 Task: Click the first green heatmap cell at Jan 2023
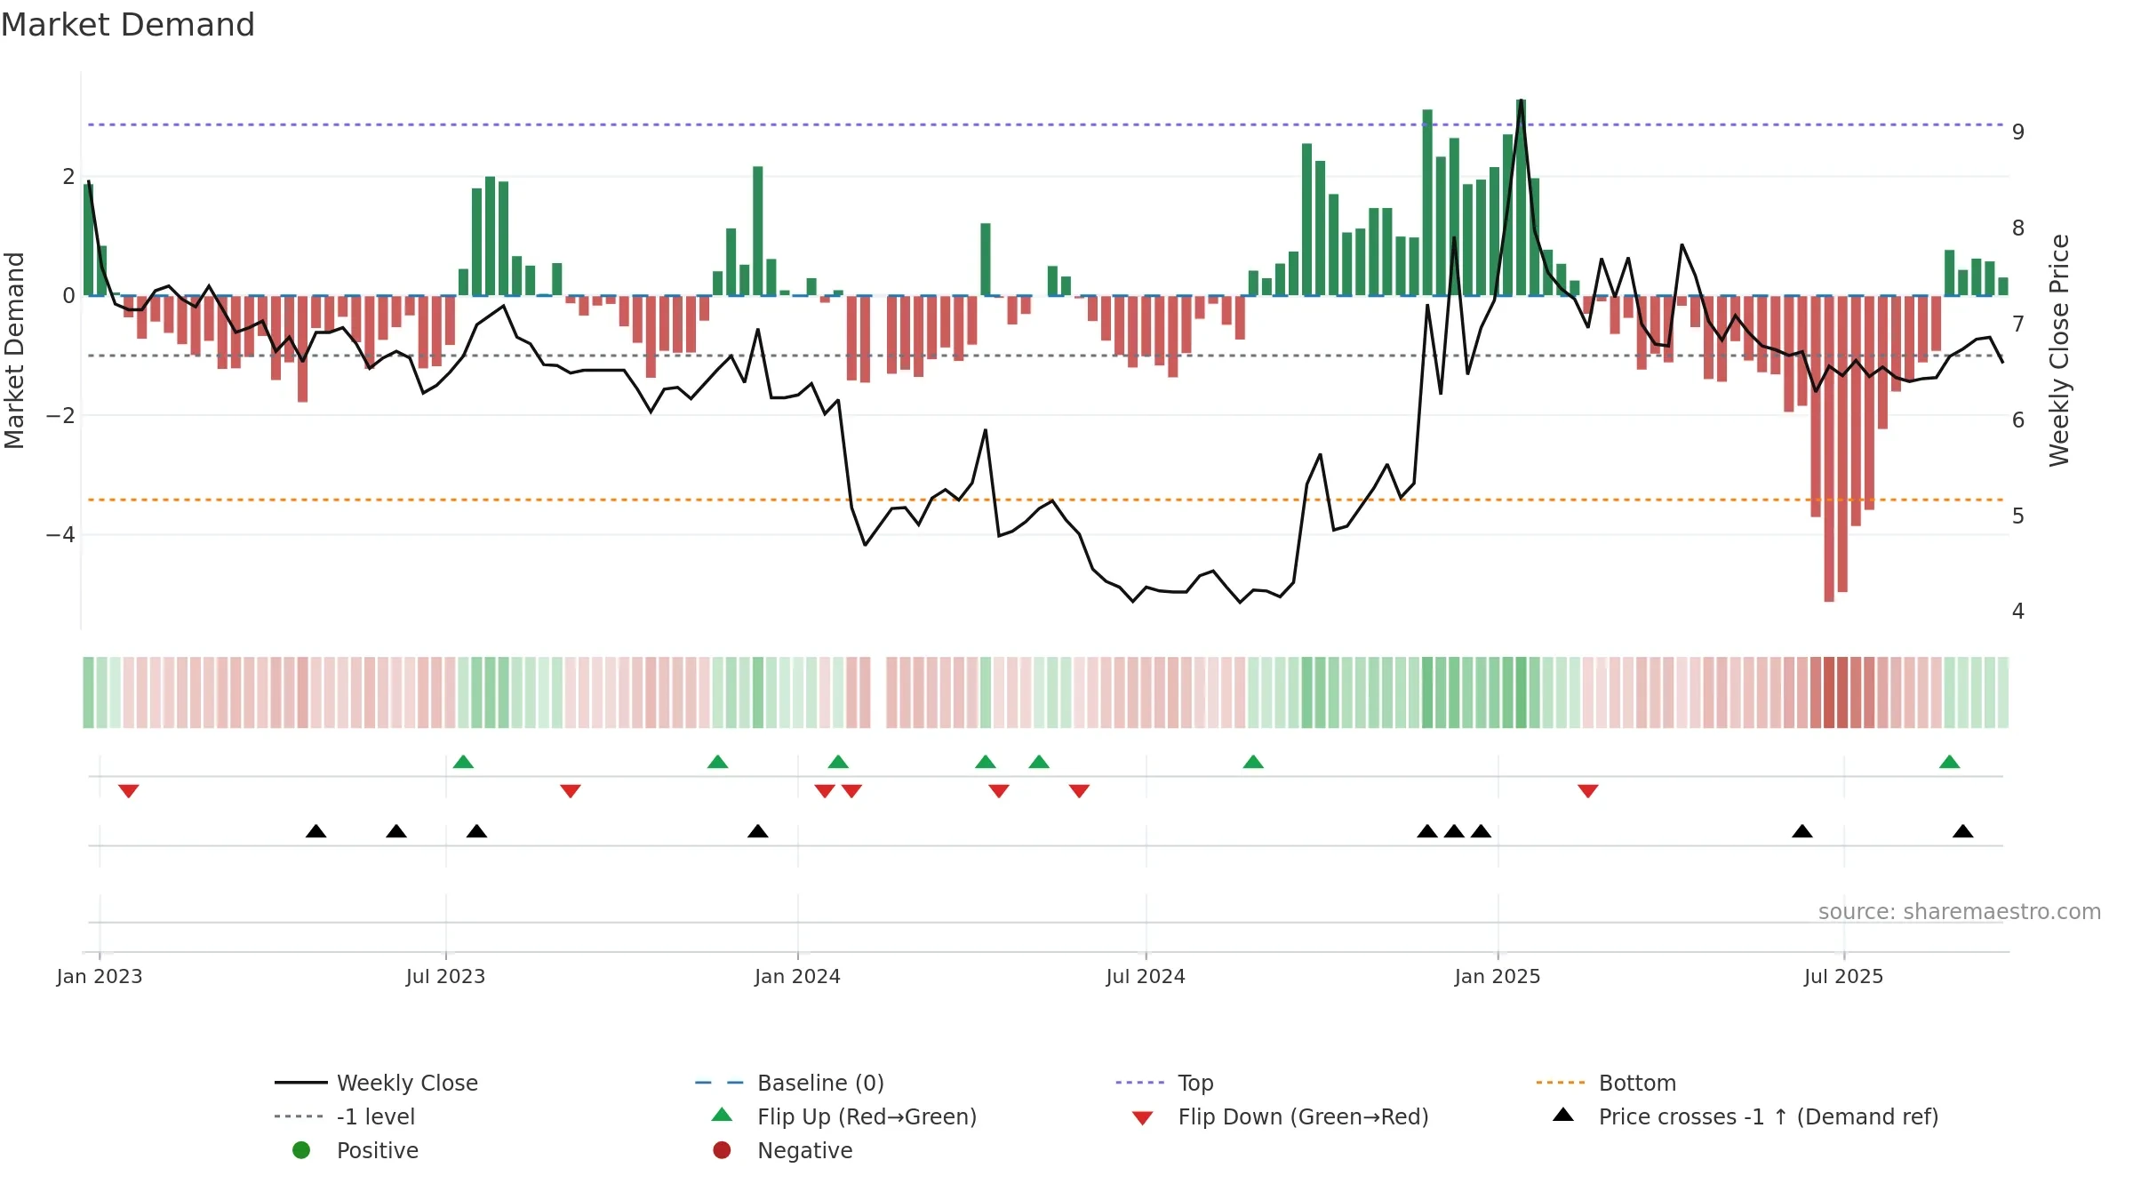[88, 692]
